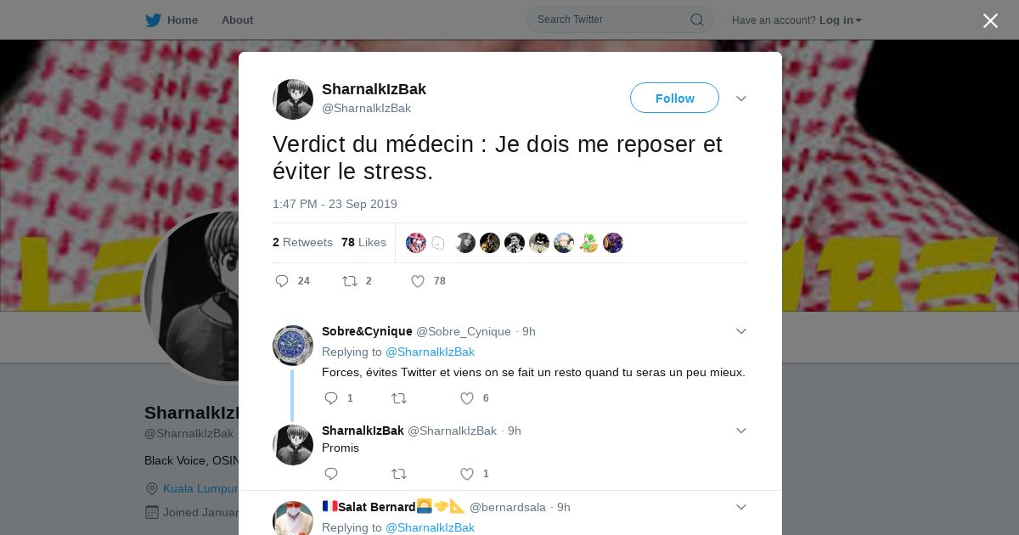
Task: Reply to the main tweet via comment icon
Action: click(282, 281)
